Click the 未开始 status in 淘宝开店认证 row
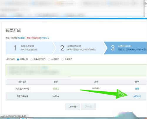 pyautogui.click(x=56, y=96)
